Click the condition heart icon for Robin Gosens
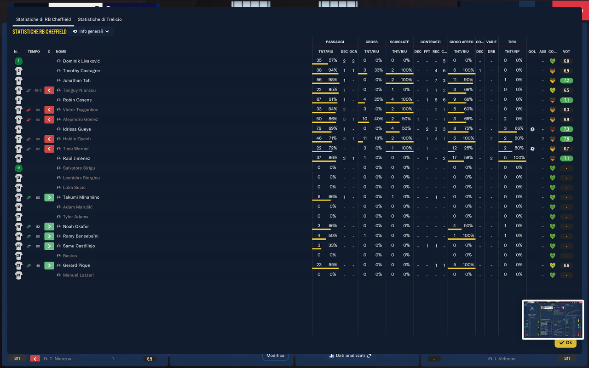Image resolution: width=589 pixels, height=368 pixels. [x=553, y=100]
